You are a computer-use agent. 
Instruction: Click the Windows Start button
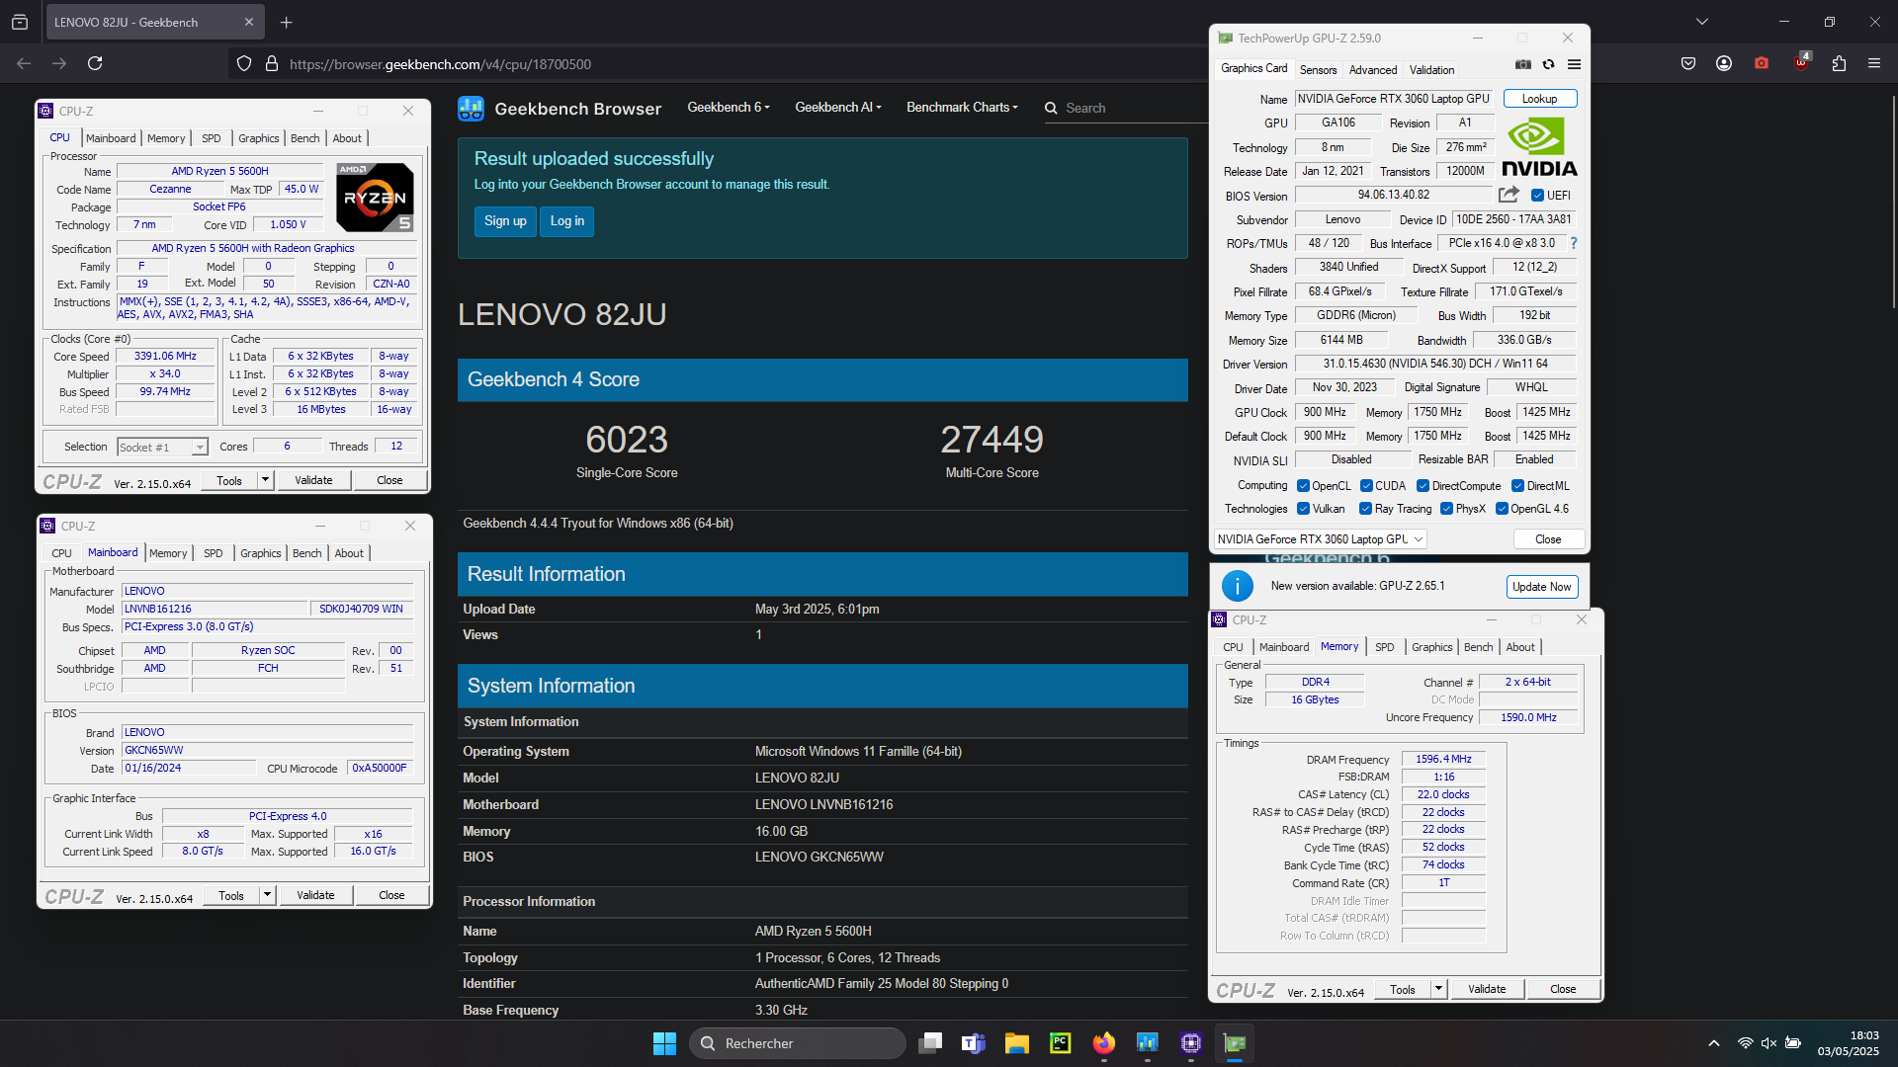coord(664,1043)
